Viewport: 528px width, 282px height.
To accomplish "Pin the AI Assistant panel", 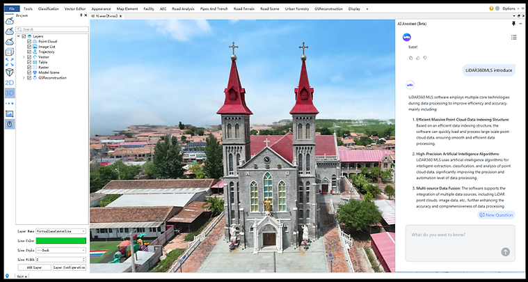I will click(x=513, y=24).
